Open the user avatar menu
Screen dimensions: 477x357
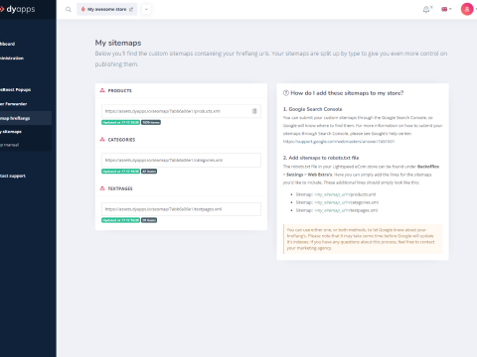pyautogui.click(x=467, y=9)
